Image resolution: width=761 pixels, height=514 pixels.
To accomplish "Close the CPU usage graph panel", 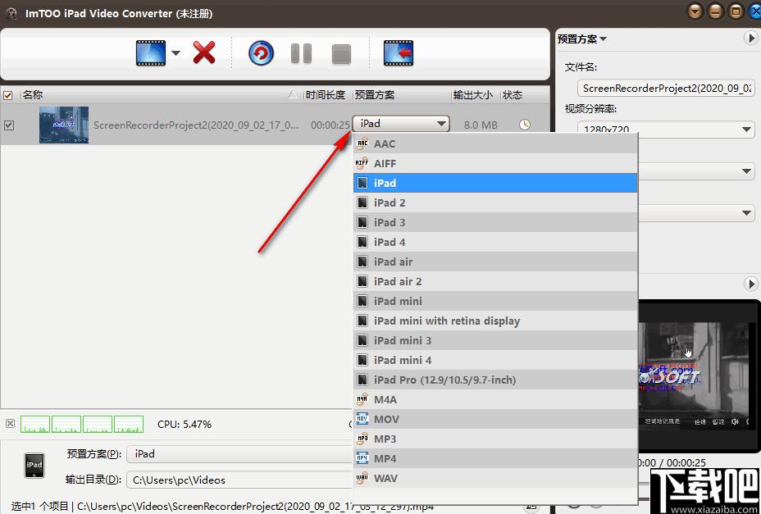I will [10, 423].
